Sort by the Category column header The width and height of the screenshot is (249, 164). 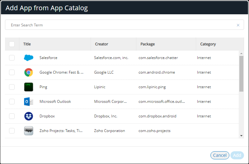[208, 44]
